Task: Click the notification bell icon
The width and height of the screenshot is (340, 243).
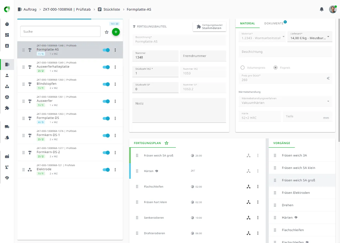Action: 322,9
